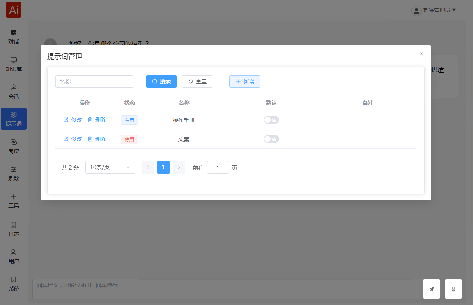Click the 重置 button
Image resolution: width=473 pixels, height=305 pixels.
[x=197, y=82]
